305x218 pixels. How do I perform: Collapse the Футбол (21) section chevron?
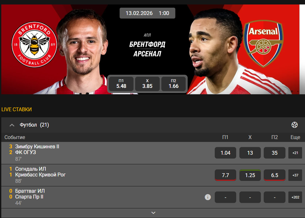(12, 125)
